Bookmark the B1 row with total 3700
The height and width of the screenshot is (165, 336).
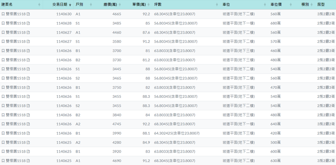[3, 51]
